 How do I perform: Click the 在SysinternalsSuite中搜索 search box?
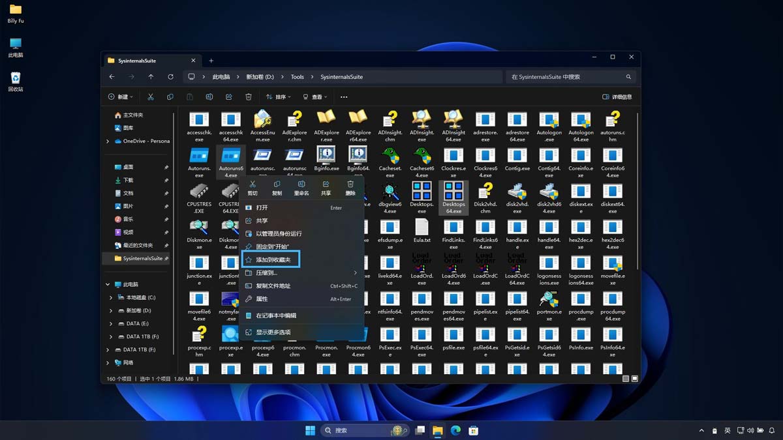coord(568,76)
